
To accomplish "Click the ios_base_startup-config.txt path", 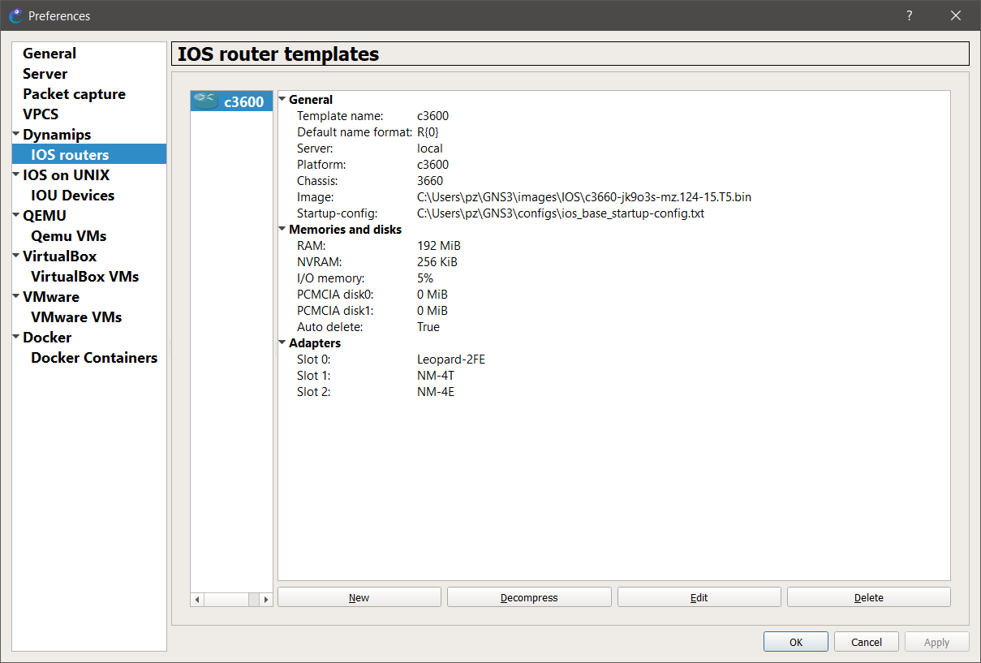I will tap(561, 213).
